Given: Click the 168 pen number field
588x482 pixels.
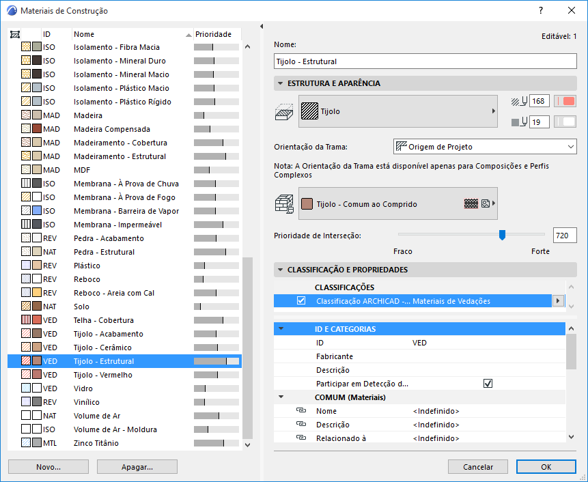Looking at the screenshot, I should pos(540,101).
